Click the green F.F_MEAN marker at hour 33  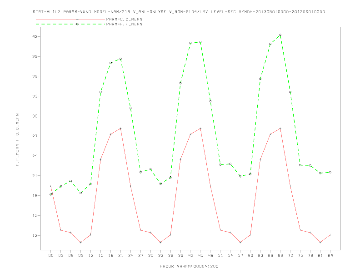point(160,184)
